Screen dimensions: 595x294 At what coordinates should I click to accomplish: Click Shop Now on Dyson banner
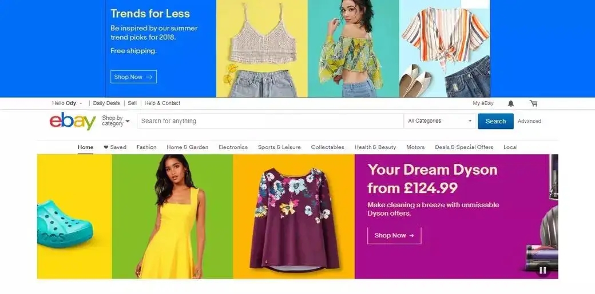394,235
